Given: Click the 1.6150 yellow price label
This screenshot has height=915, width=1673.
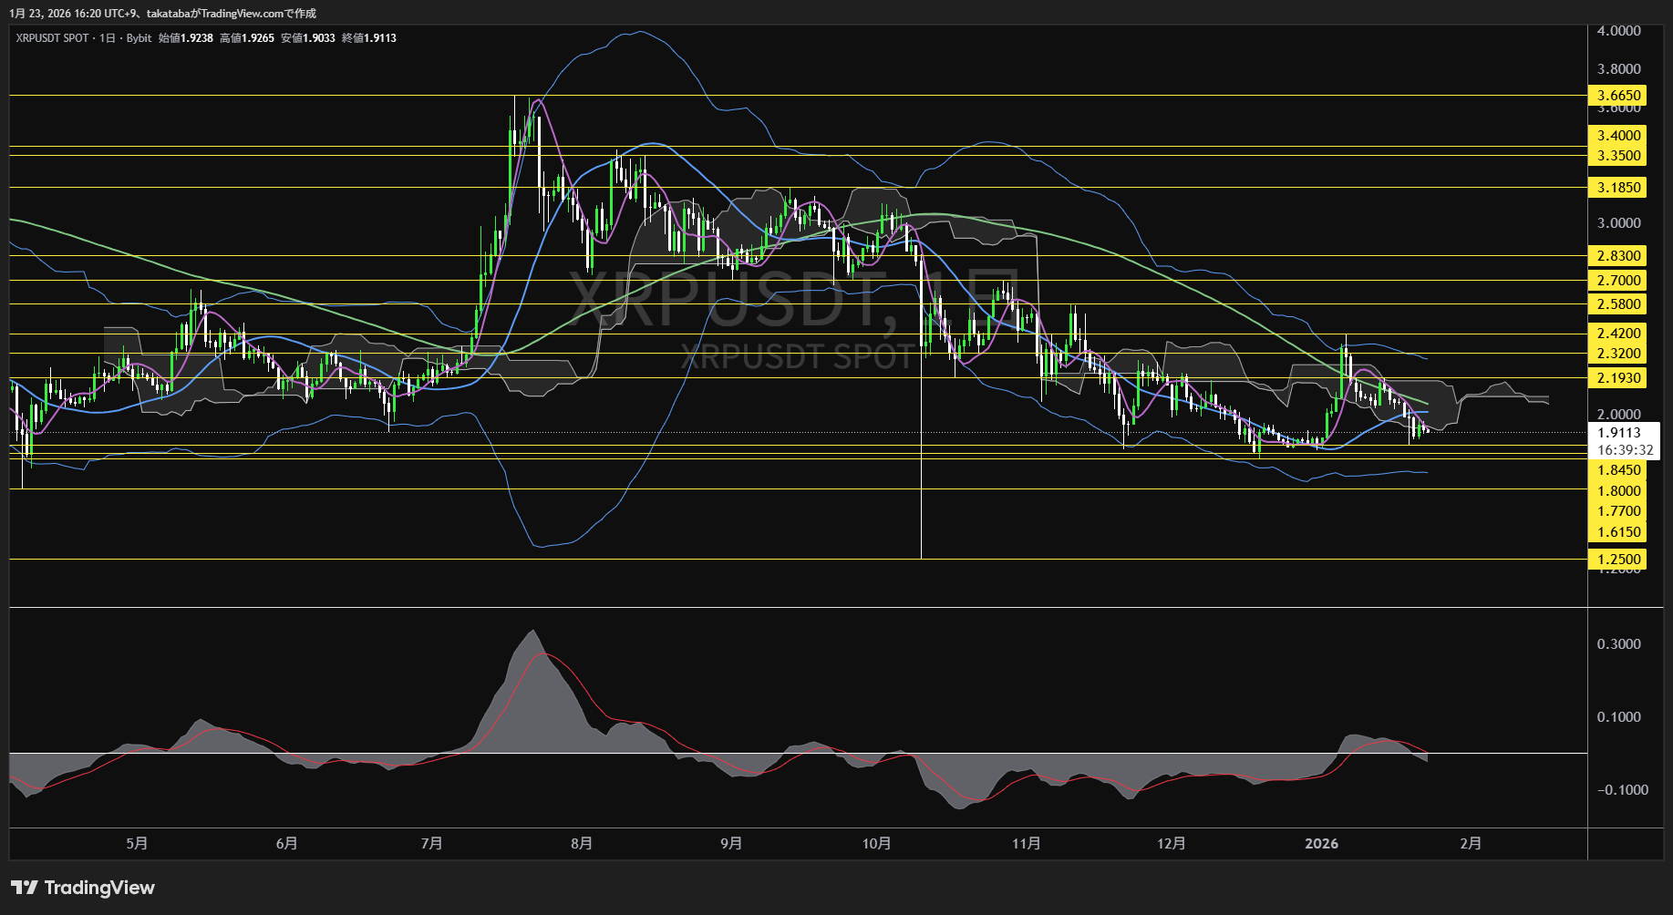Looking at the screenshot, I should pyautogui.click(x=1618, y=532).
